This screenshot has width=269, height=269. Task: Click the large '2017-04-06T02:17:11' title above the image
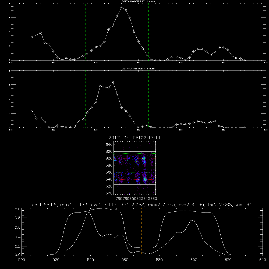134,138
